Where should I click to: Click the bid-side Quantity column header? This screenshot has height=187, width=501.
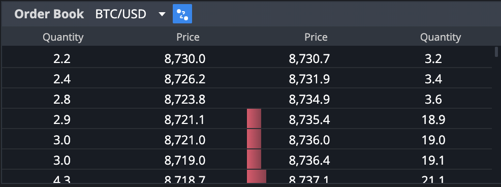point(63,38)
